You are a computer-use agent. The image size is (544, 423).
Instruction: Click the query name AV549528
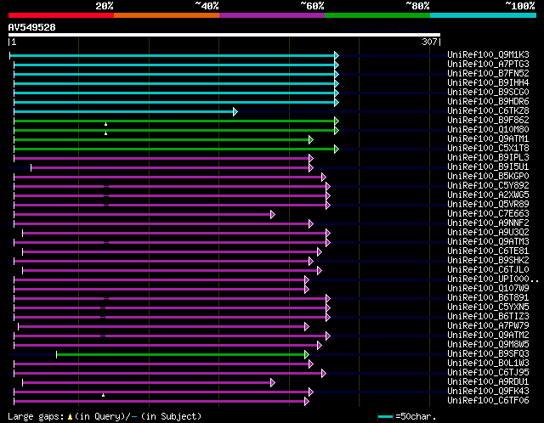[x=32, y=27]
